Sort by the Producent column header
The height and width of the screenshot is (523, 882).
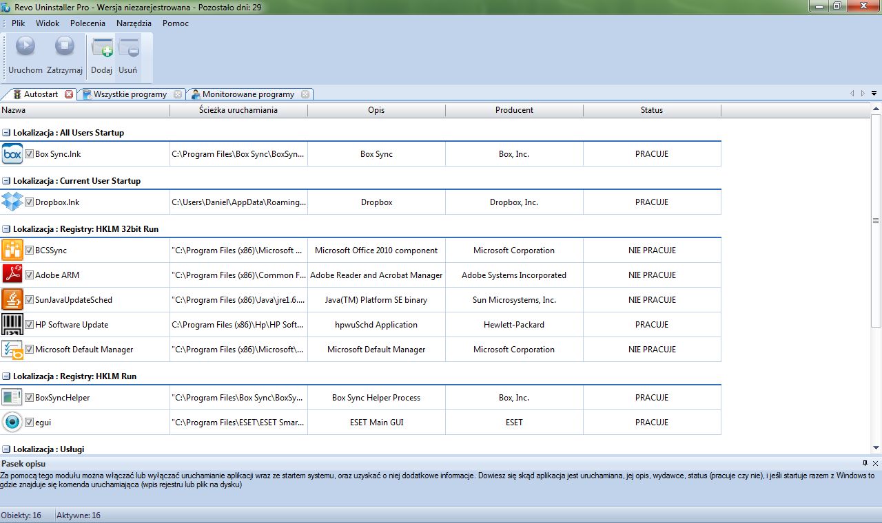coord(514,110)
